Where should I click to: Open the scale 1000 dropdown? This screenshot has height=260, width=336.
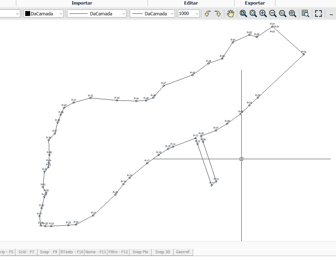(x=188, y=13)
